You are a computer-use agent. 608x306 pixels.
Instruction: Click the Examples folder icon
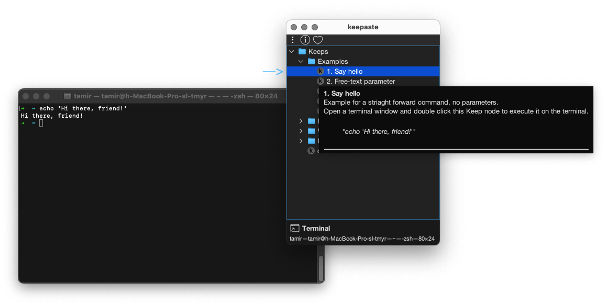coord(312,62)
